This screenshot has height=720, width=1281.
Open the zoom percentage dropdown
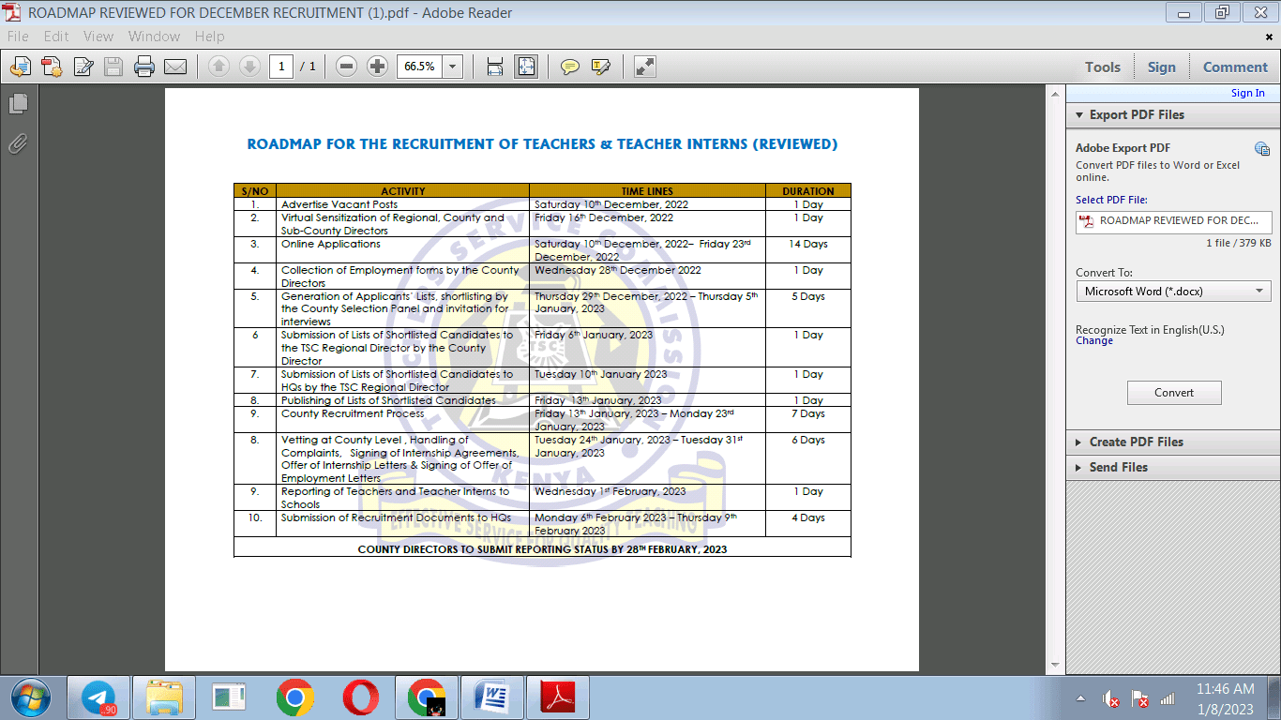[x=453, y=67]
